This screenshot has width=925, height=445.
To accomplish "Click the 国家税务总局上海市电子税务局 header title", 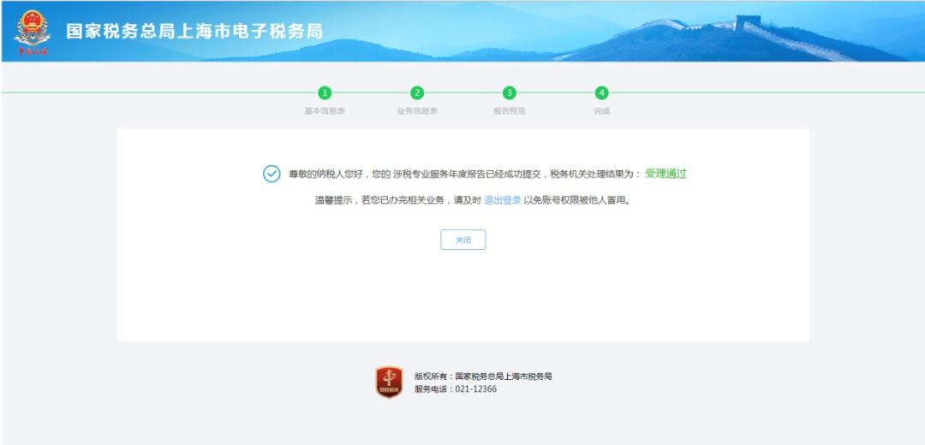I will [194, 32].
